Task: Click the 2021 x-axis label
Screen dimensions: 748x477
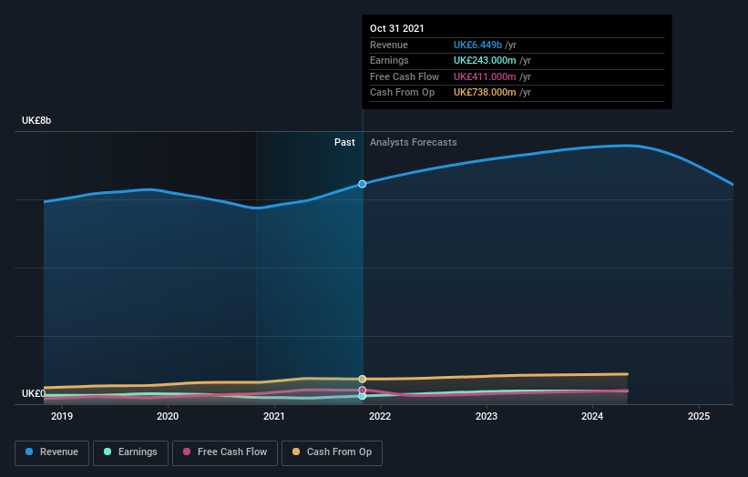Action: pos(274,417)
